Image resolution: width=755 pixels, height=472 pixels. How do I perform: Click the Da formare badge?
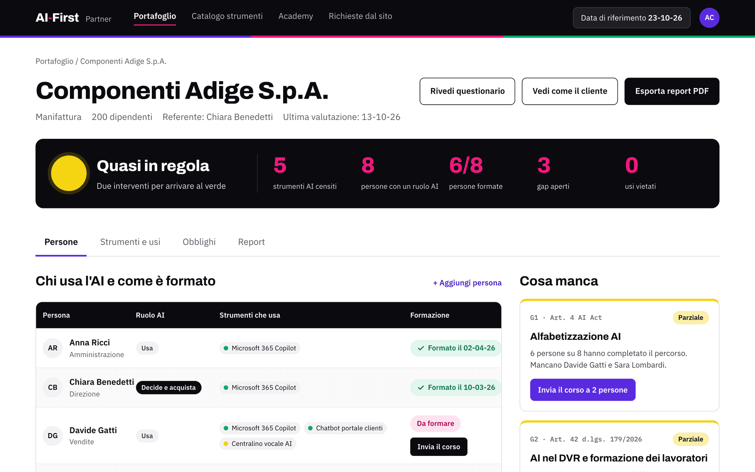435,424
